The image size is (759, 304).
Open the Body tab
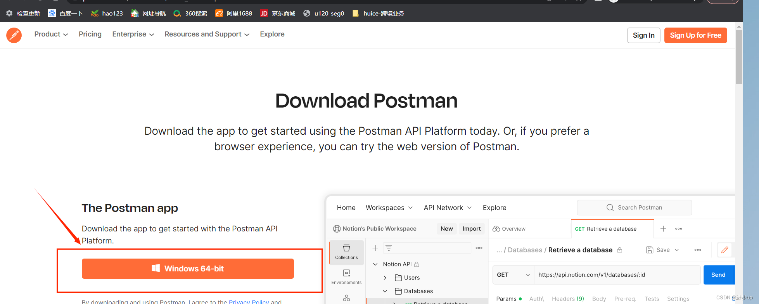click(x=599, y=299)
